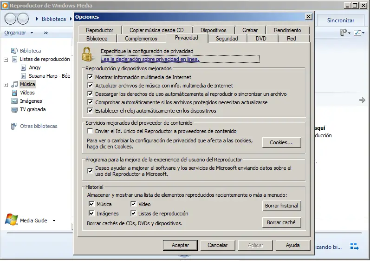Image resolution: width=370 pixels, height=261 pixels.
Task: Open the Media Guide dropdown arrow
Action: point(54,221)
